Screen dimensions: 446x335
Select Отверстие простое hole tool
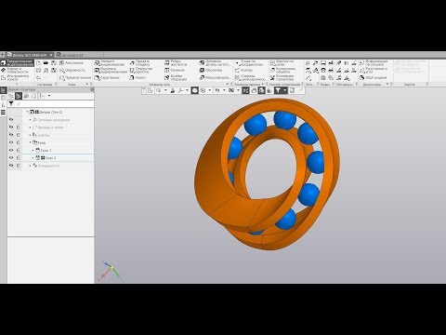tap(141, 71)
